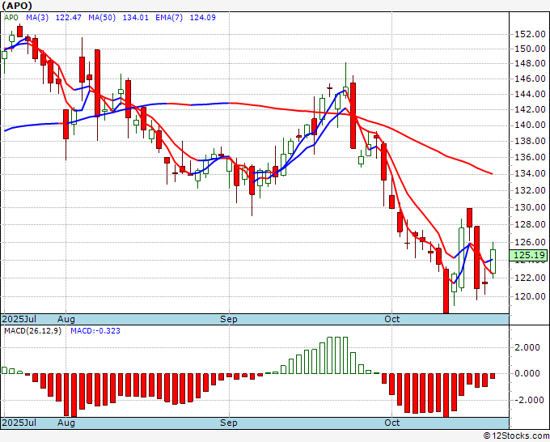This screenshot has height=442, width=550.
Task: Click the 0.000 MACD axis label
Action: pyautogui.click(x=527, y=373)
